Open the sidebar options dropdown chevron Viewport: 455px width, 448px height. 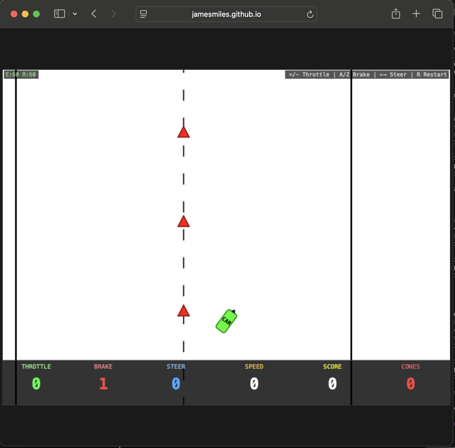pyautogui.click(x=75, y=14)
